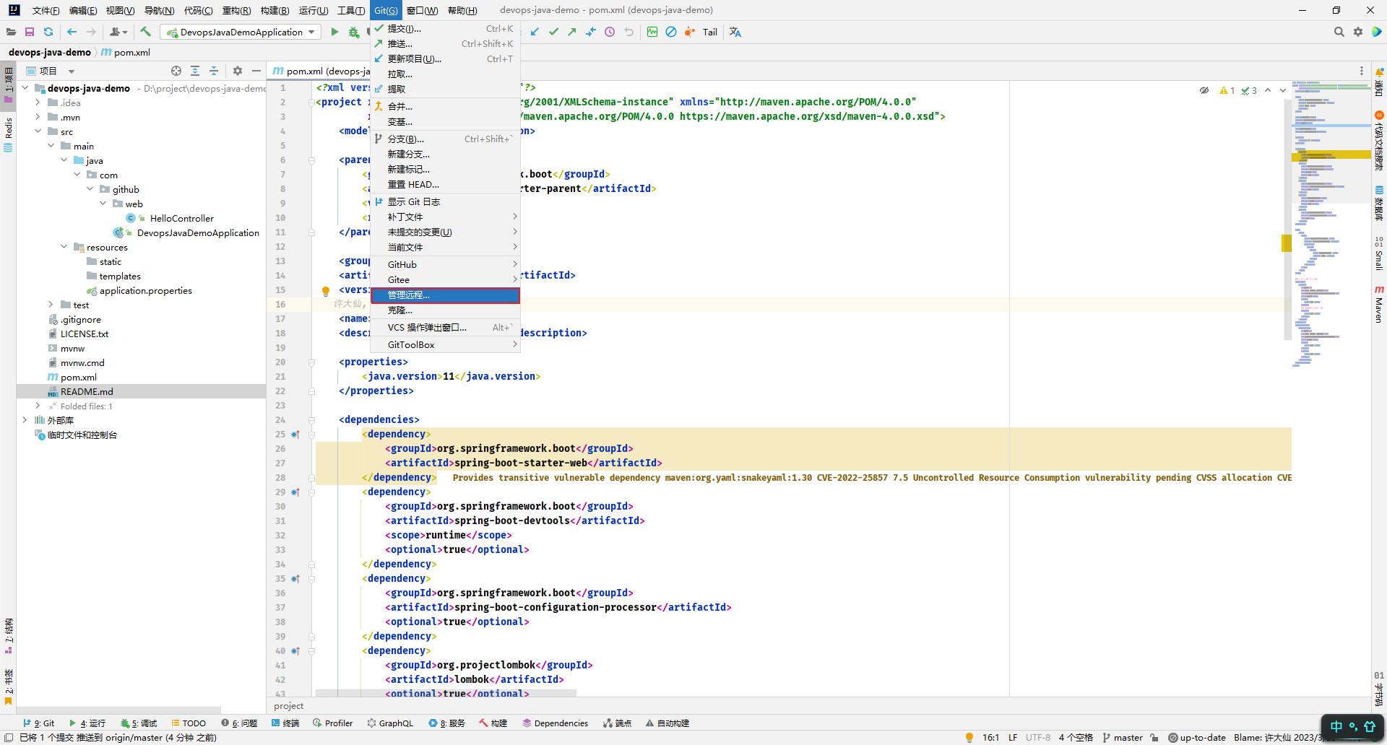Click the Translate icon in the toolbar
Image resolution: width=1387 pixels, height=745 pixels.
pos(735,32)
